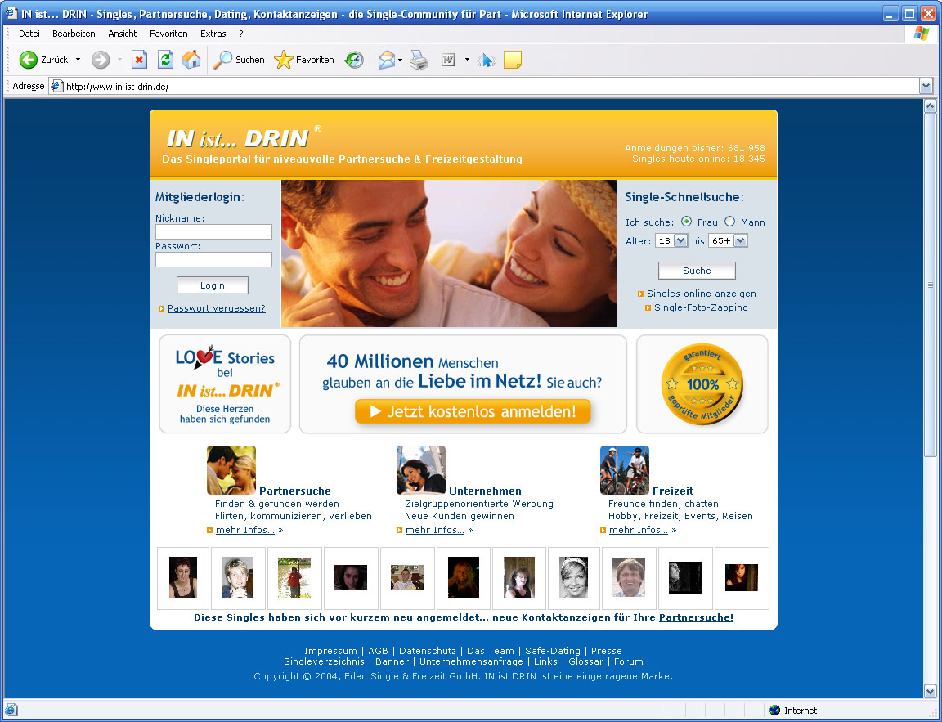The image size is (942, 722).
Task: Click the scrollbar up arrow
Action: pos(930,106)
